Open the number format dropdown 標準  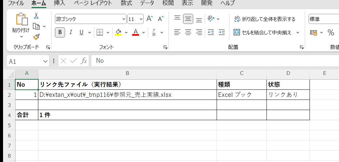click(324, 19)
